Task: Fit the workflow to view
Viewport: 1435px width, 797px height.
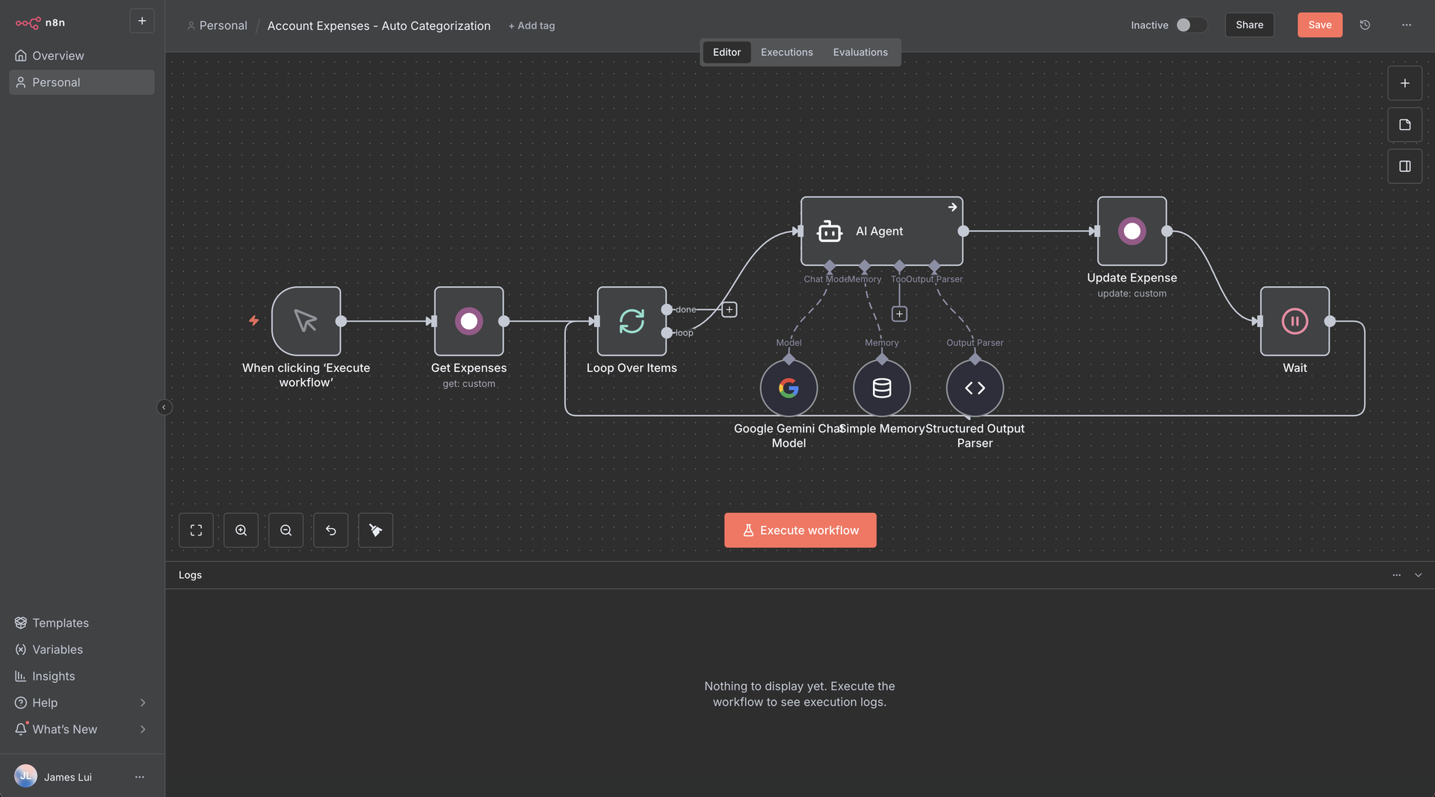Action: click(196, 530)
